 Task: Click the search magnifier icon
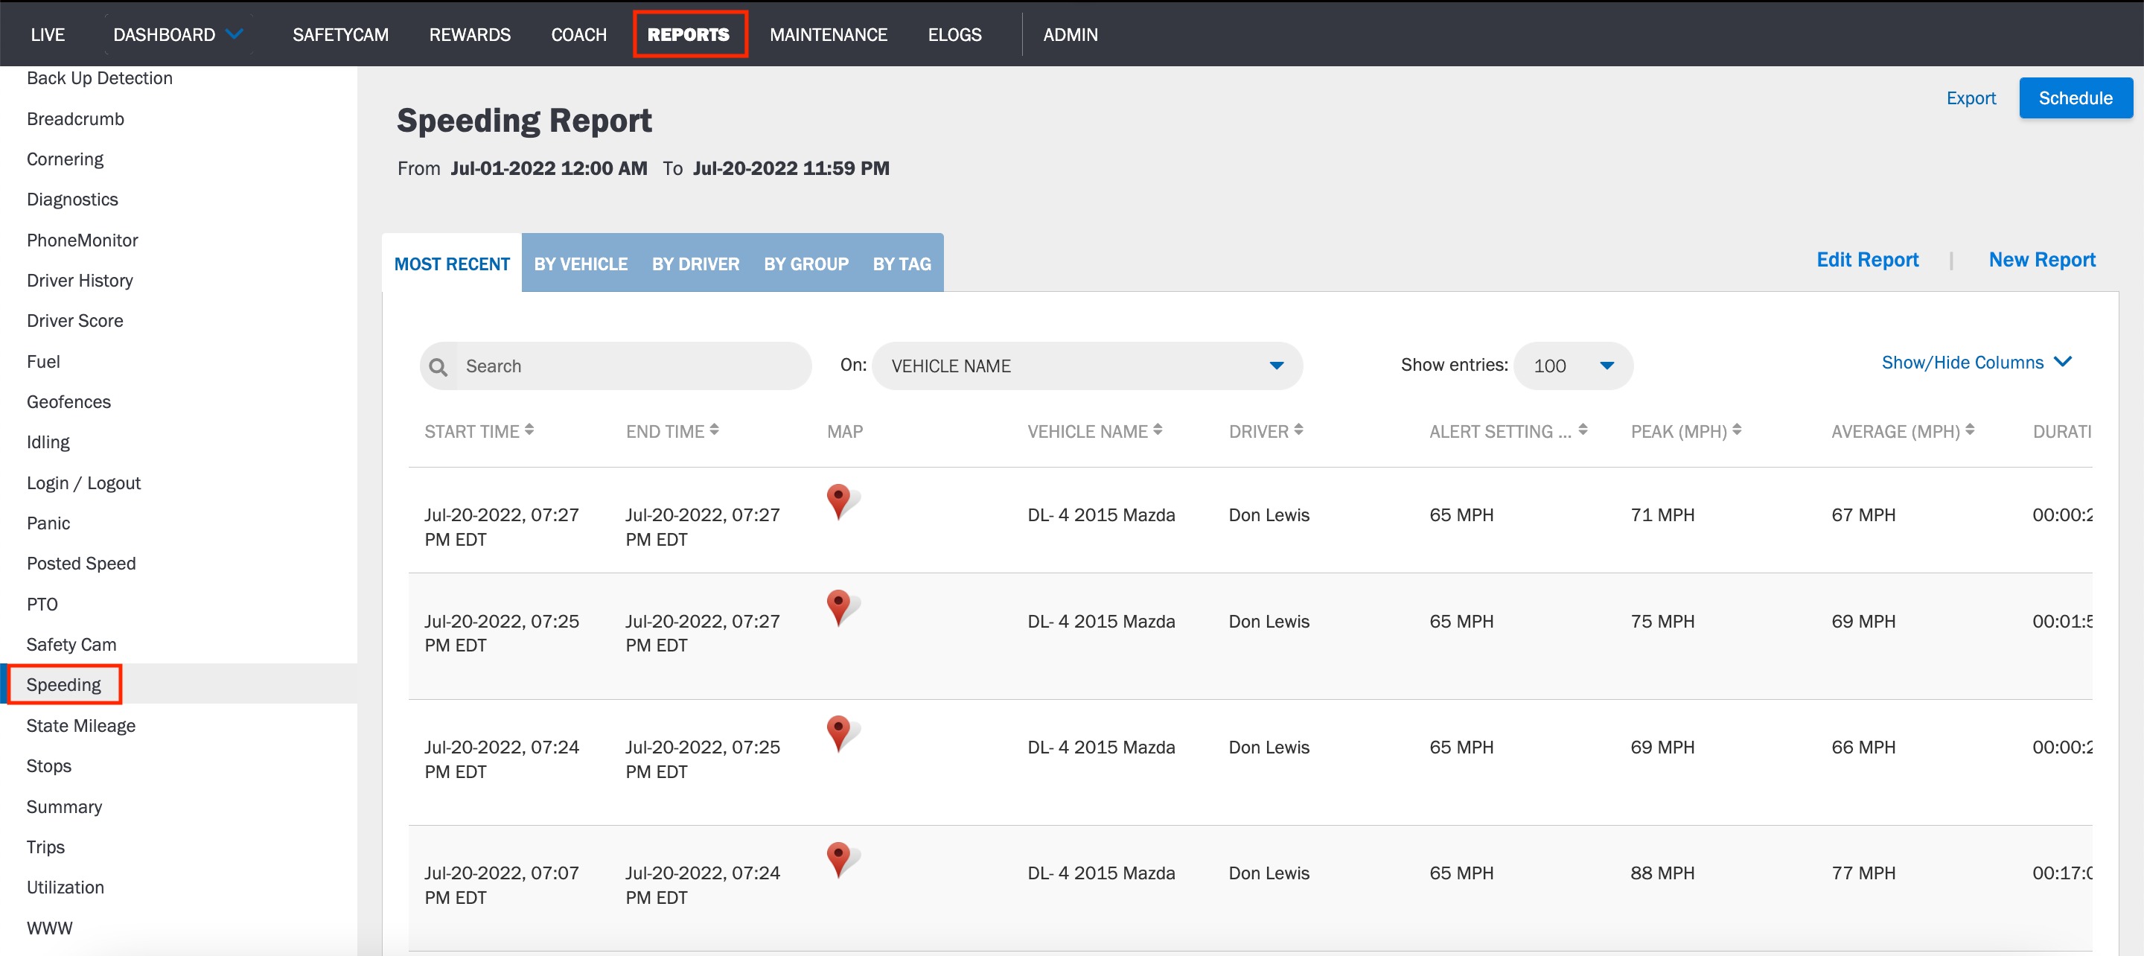point(438,366)
